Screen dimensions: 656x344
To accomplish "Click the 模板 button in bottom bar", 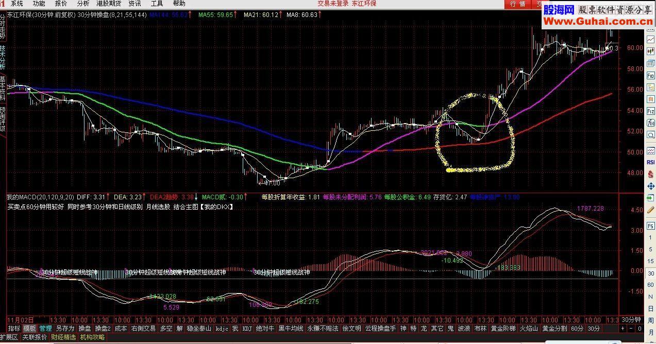I will point(30,329).
